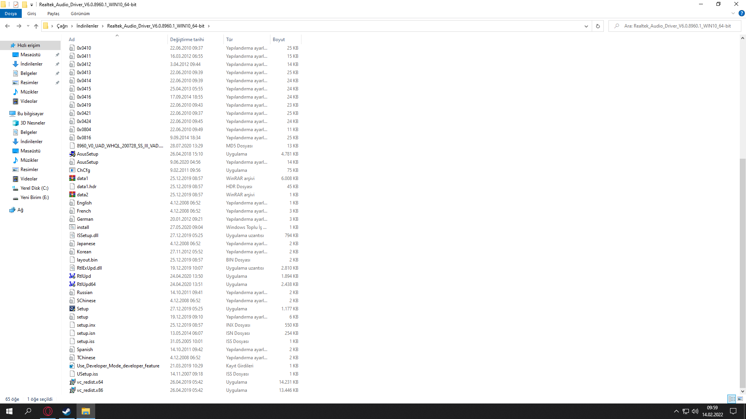Screen dimensions: 746x419
Task: Click the Up one level arrow
Action: (36, 26)
